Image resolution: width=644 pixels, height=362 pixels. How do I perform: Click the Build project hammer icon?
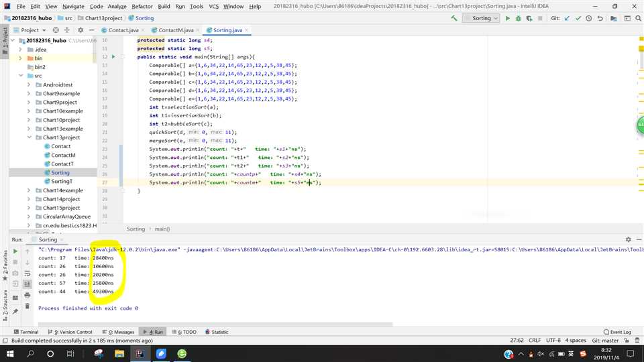tap(454, 18)
